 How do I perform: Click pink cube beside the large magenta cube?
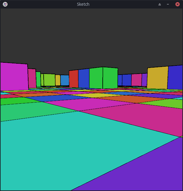pyautogui.click(x=32, y=78)
